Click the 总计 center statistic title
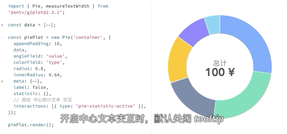The image size is (287, 134). (220, 63)
